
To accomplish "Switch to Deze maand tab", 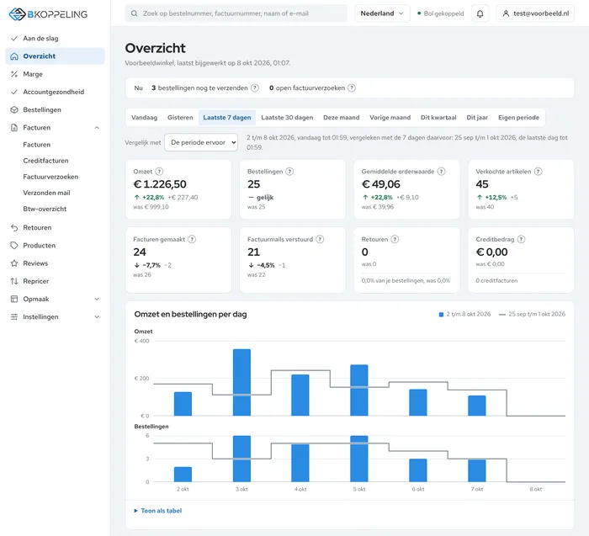I will [x=342, y=118].
